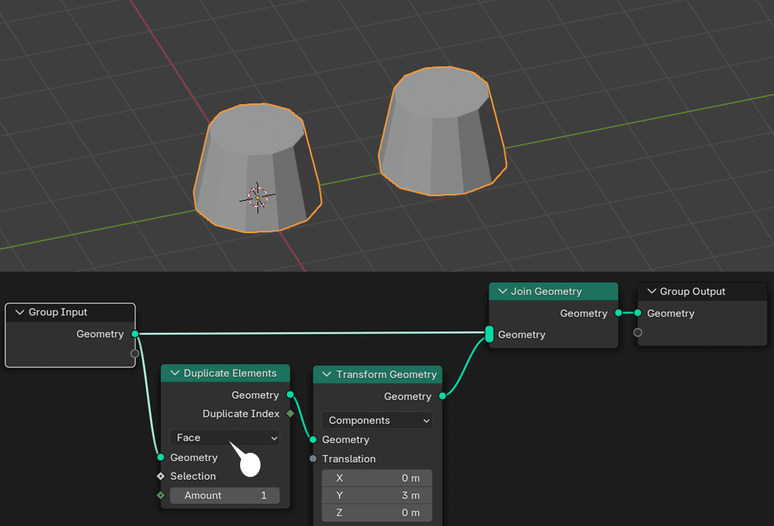Click the Selection diamond socket on Duplicate Elements
Viewport: 774px width, 526px height.
click(161, 475)
